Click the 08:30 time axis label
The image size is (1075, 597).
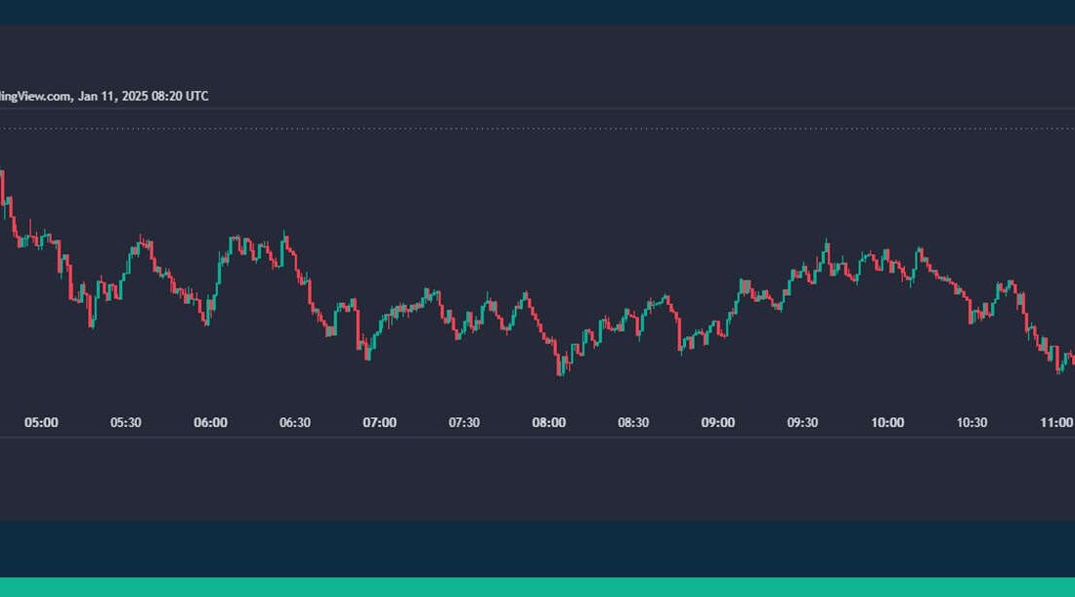(x=633, y=422)
